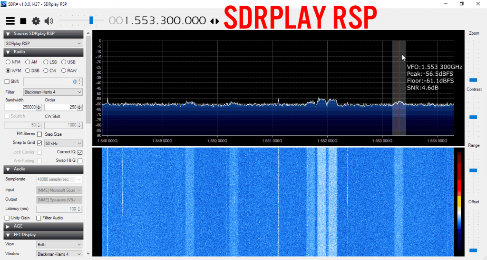Choose the CW demodulation mode
This screenshot has height=260, width=487.
coord(46,70)
